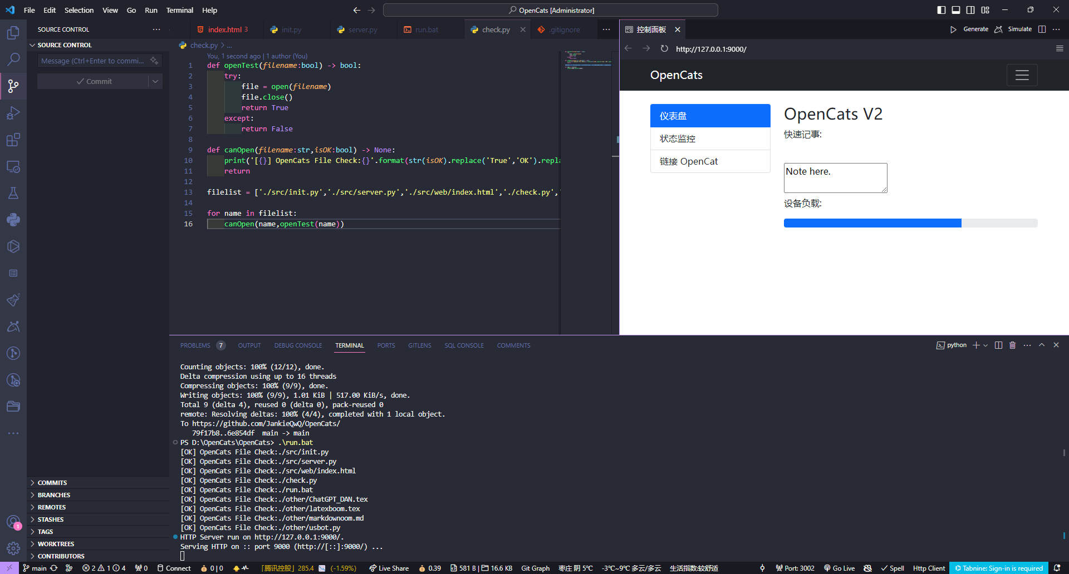Open the Terminal menu

click(x=179, y=10)
